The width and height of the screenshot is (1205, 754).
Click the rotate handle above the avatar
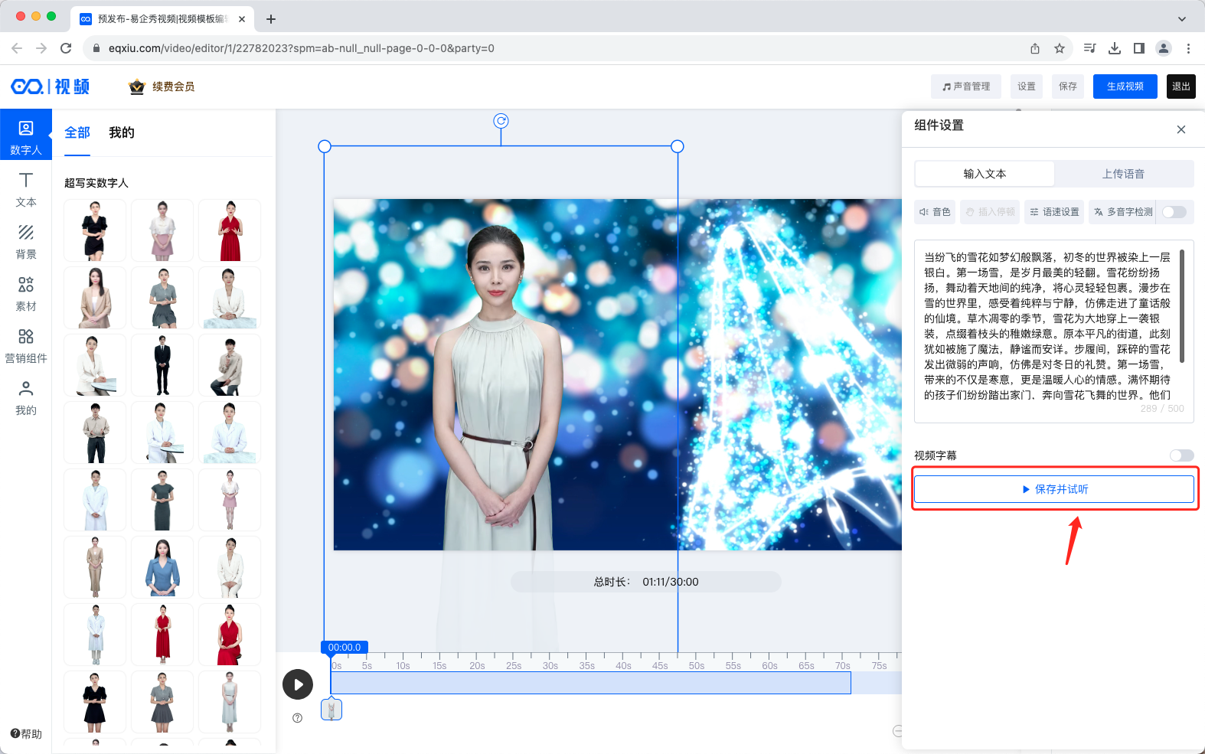point(501,121)
